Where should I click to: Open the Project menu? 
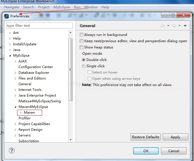tap(44, 7)
